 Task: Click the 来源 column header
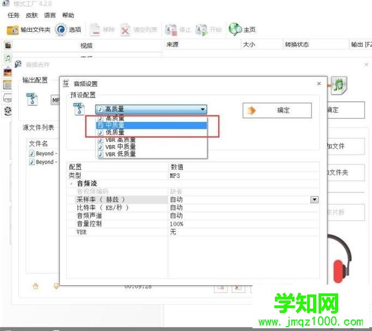point(202,45)
